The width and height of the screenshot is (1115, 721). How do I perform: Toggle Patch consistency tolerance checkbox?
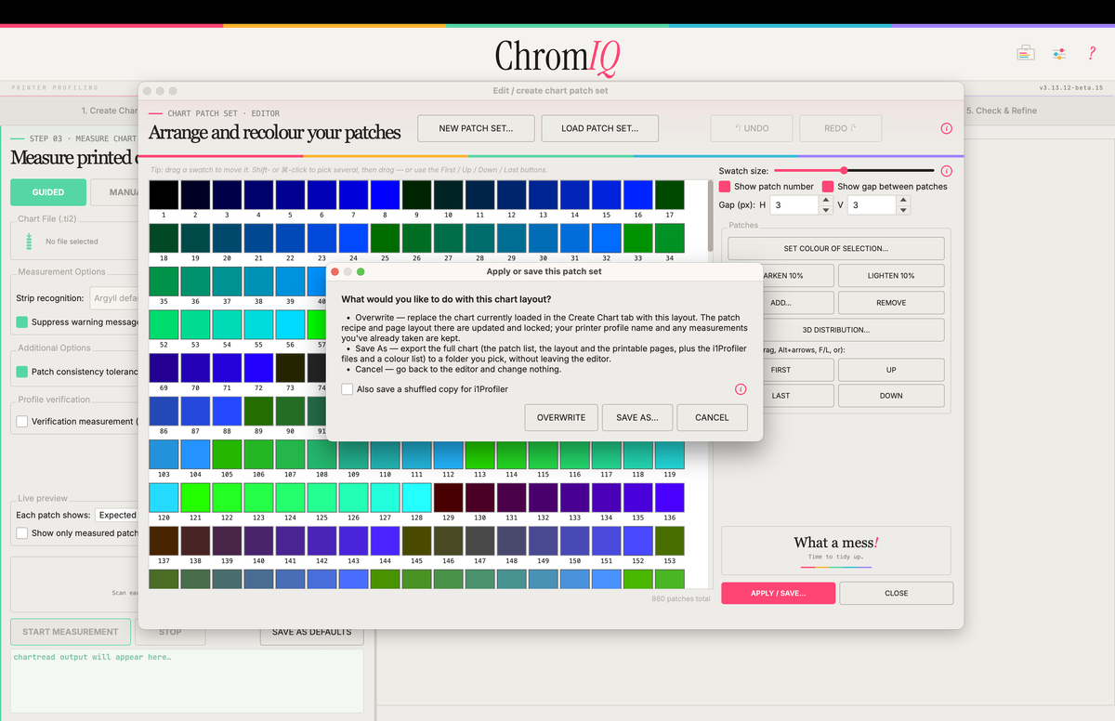tap(22, 372)
